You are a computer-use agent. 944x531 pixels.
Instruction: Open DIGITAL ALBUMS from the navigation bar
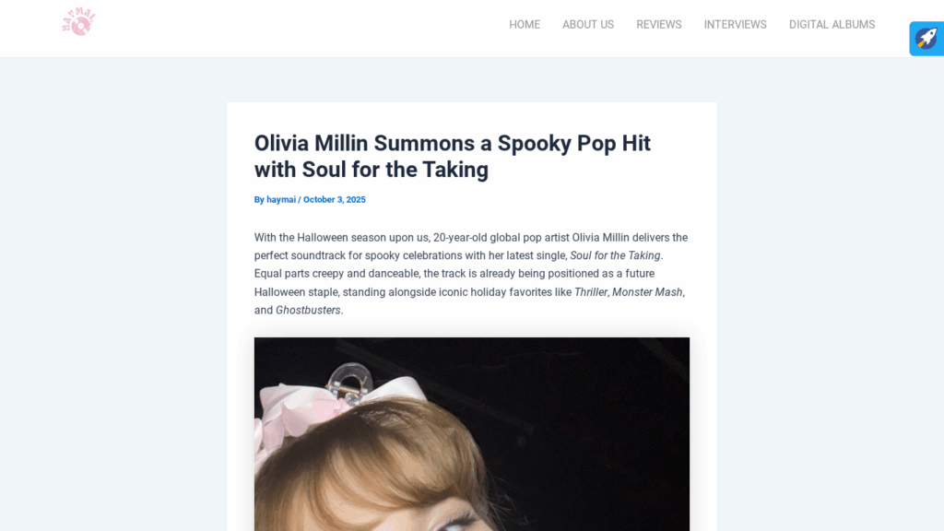point(832,25)
